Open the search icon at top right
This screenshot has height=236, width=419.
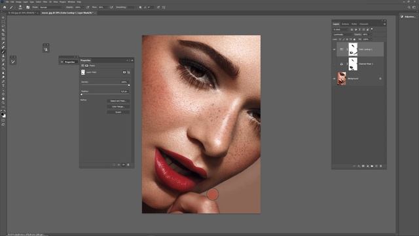pos(409,7)
